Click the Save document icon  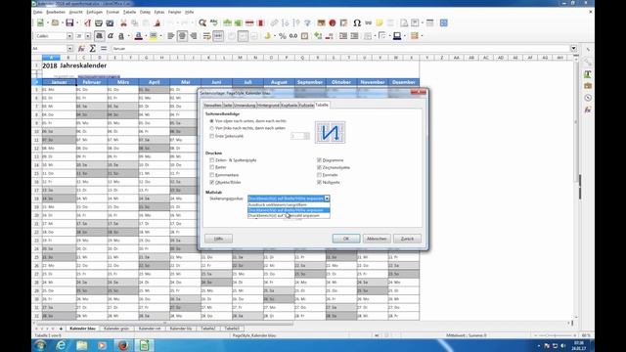[x=69, y=22]
